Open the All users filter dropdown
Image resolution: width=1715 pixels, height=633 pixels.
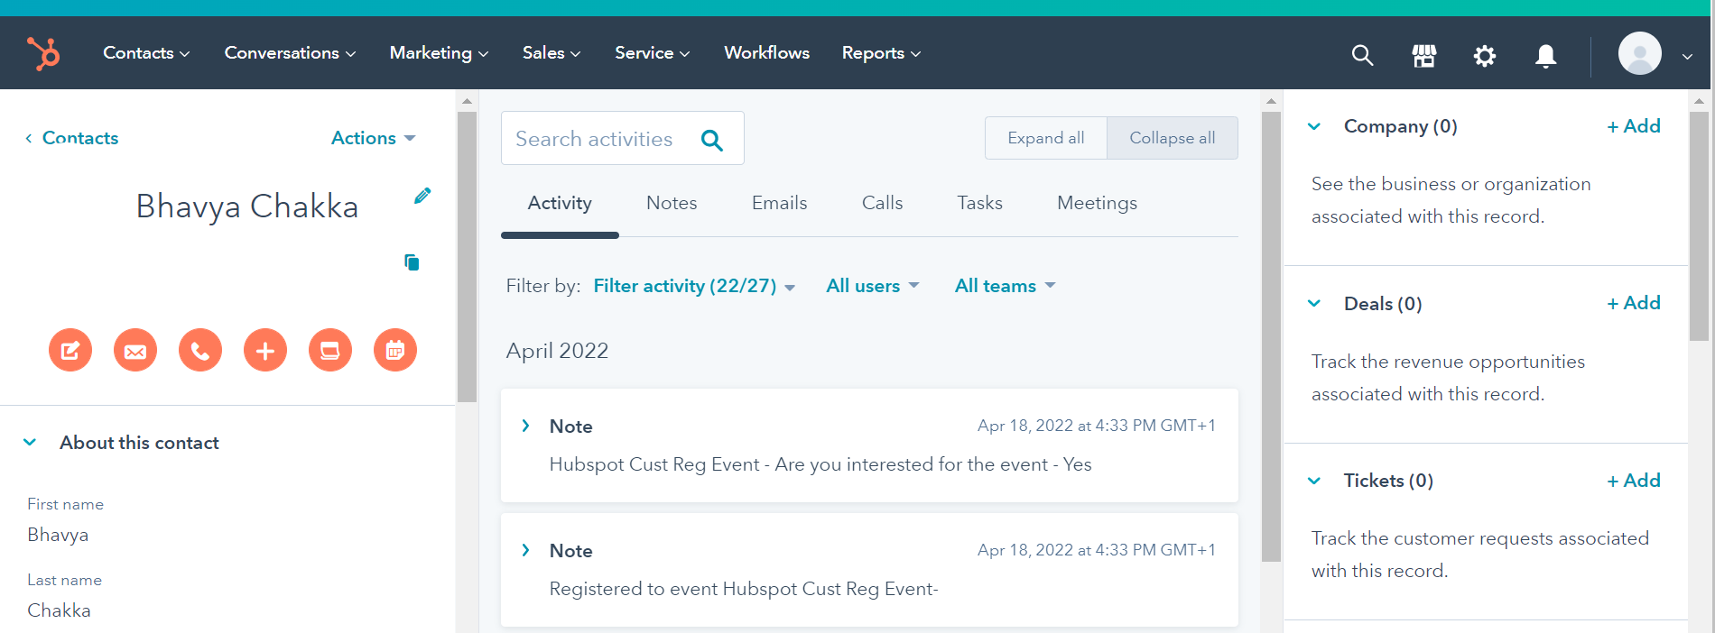(x=872, y=286)
